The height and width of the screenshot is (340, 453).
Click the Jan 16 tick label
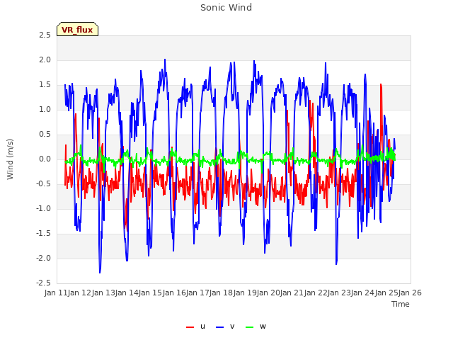pos(174,293)
